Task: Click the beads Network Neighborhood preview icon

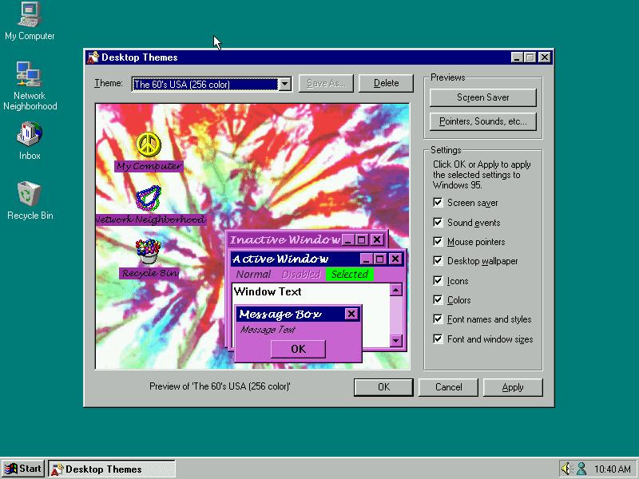Action: pyautogui.click(x=149, y=198)
